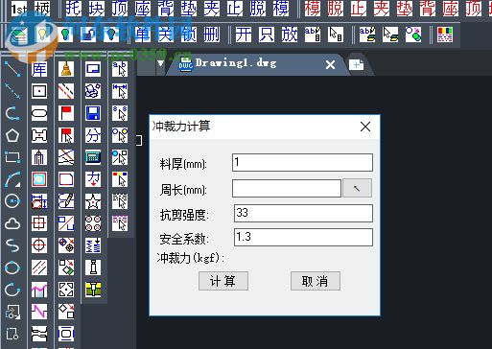
Task: Click the oval slot shape icon
Action: coord(39,113)
